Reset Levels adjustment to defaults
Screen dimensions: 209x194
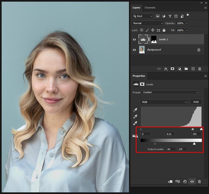pos(185,181)
